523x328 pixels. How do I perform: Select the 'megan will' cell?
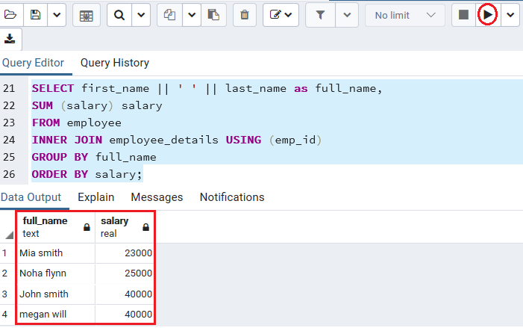tap(55, 315)
